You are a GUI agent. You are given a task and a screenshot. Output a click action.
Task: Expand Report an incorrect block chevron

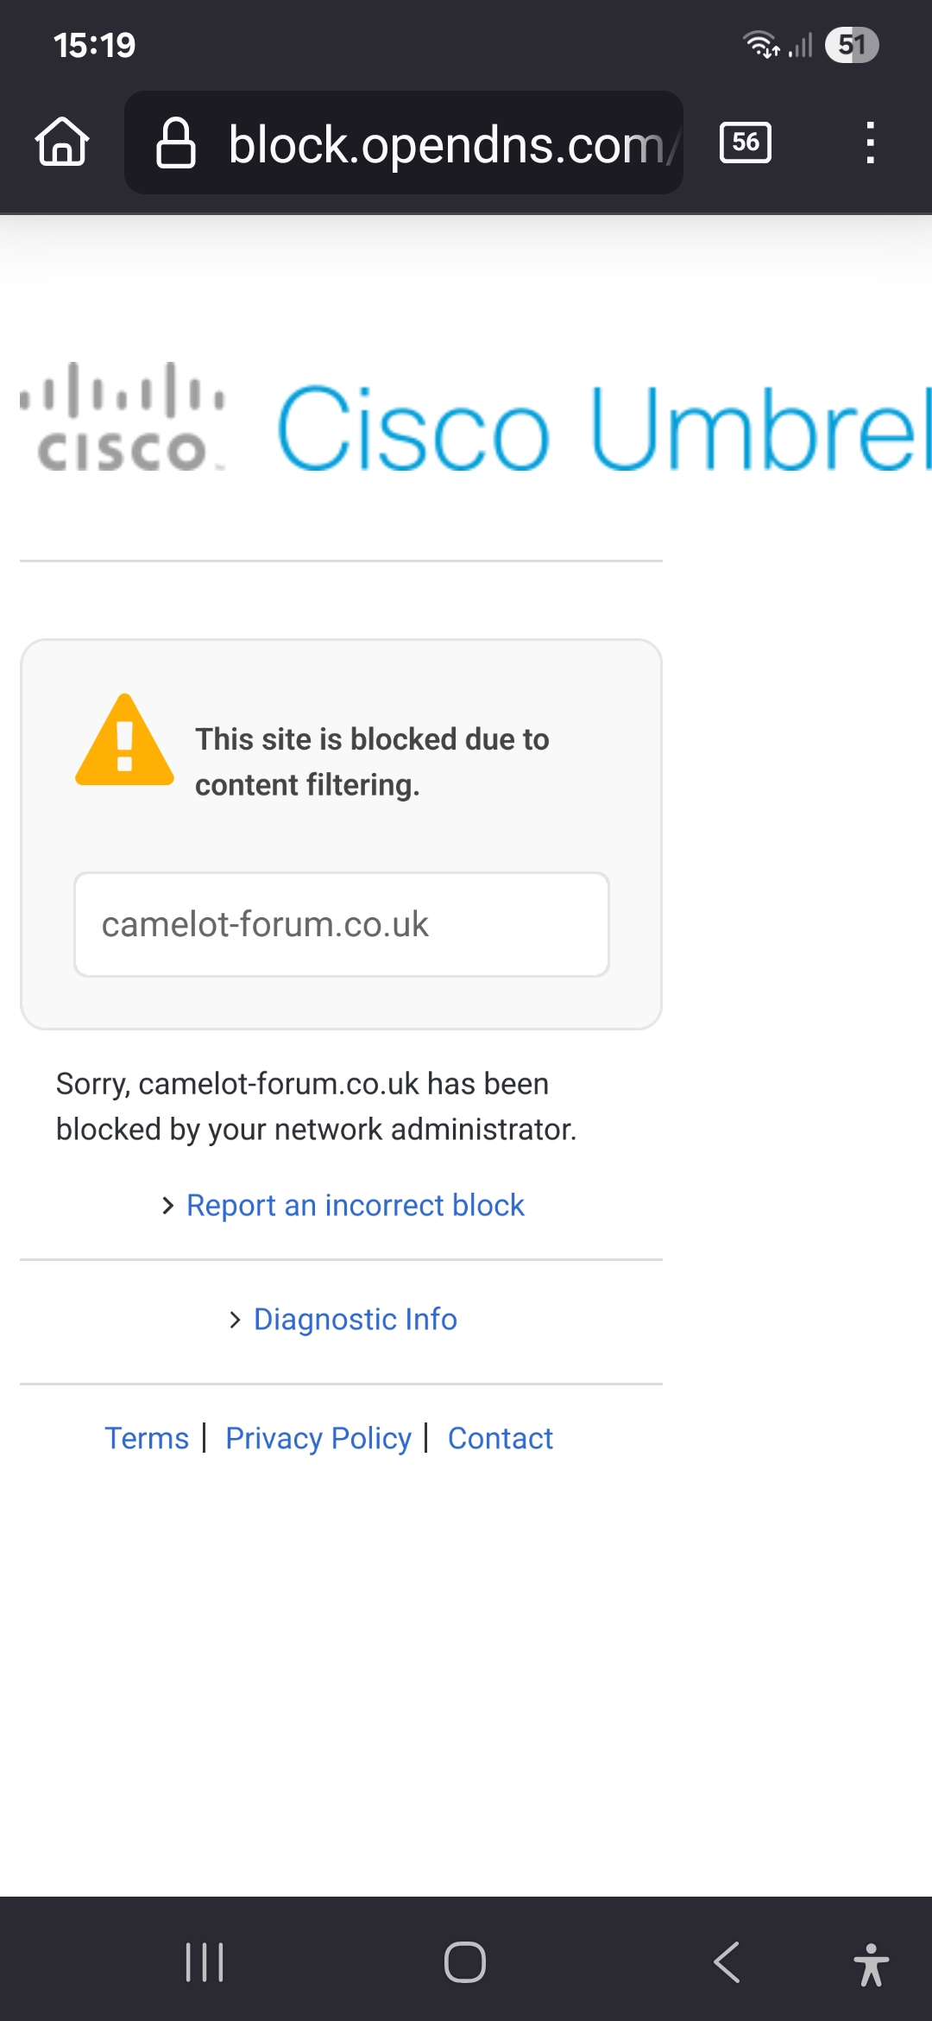pos(168,1206)
